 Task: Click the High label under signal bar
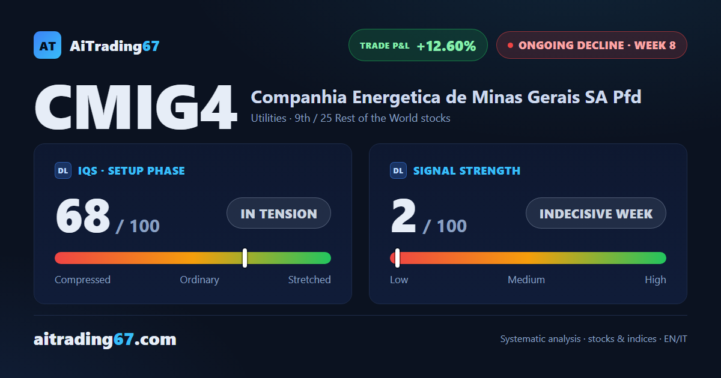coord(656,280)
